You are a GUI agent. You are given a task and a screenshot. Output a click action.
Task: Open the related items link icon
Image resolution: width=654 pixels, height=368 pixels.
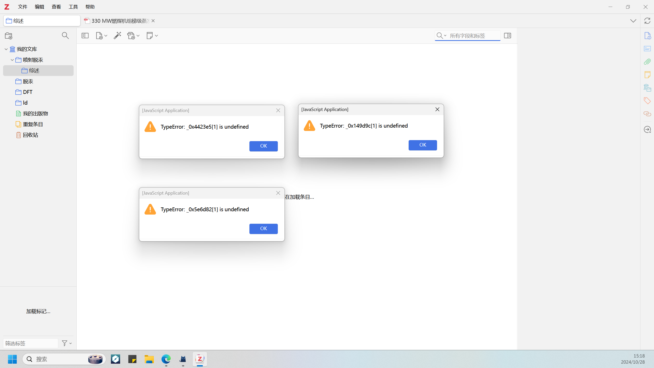(647, 114)
